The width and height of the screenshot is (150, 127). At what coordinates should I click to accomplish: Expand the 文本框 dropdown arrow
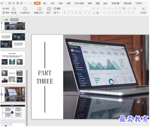[147, 13]
